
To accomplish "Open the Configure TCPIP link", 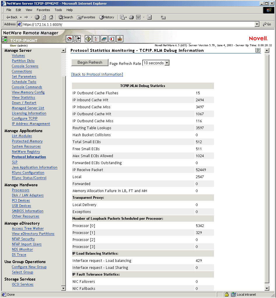I will 24,118.
